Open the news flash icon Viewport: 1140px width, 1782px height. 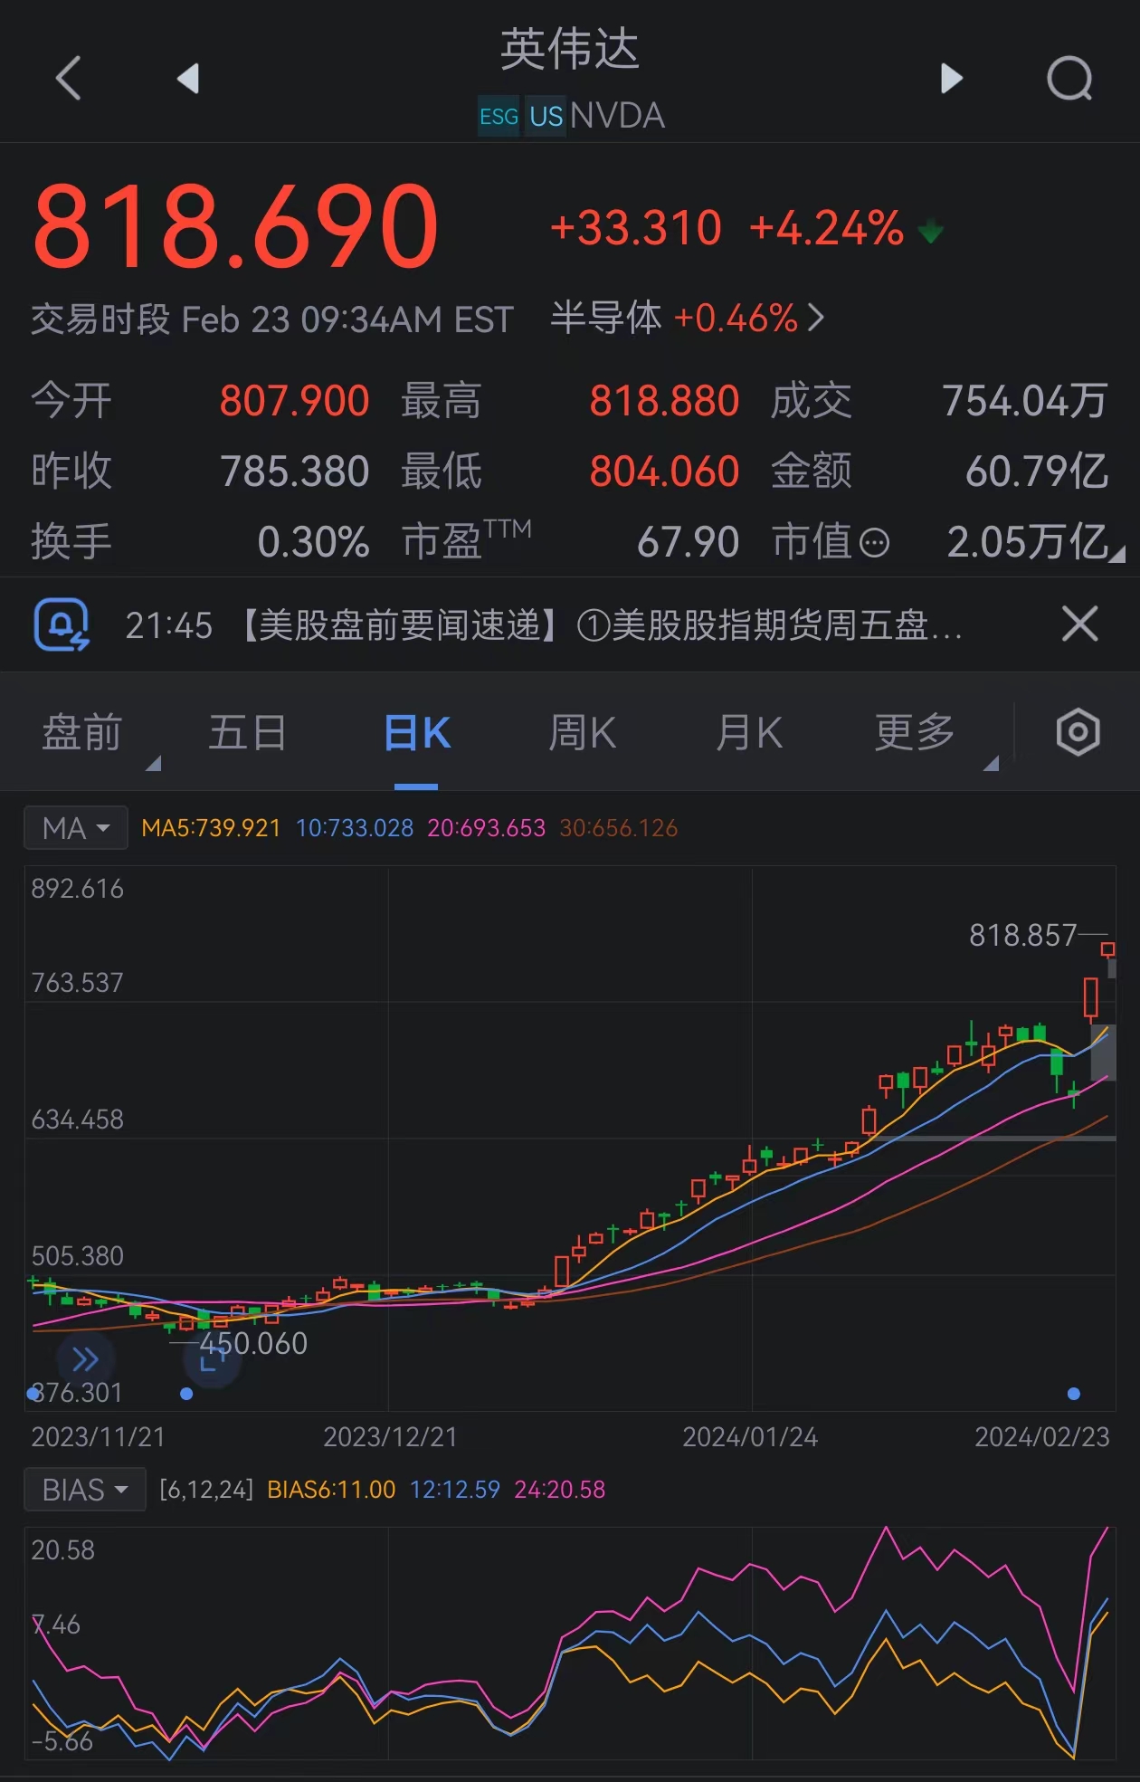click(62, 624)
